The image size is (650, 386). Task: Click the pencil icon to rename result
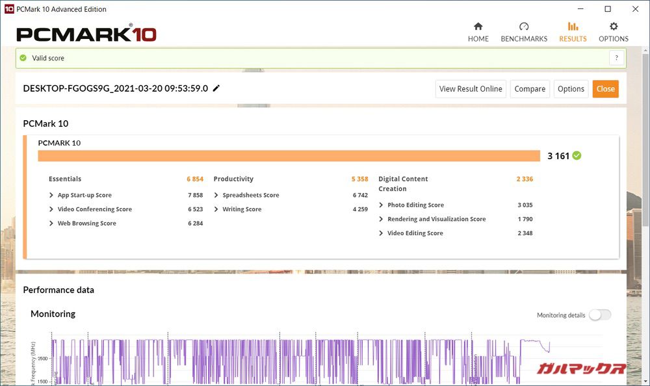(x=216, y=88)
